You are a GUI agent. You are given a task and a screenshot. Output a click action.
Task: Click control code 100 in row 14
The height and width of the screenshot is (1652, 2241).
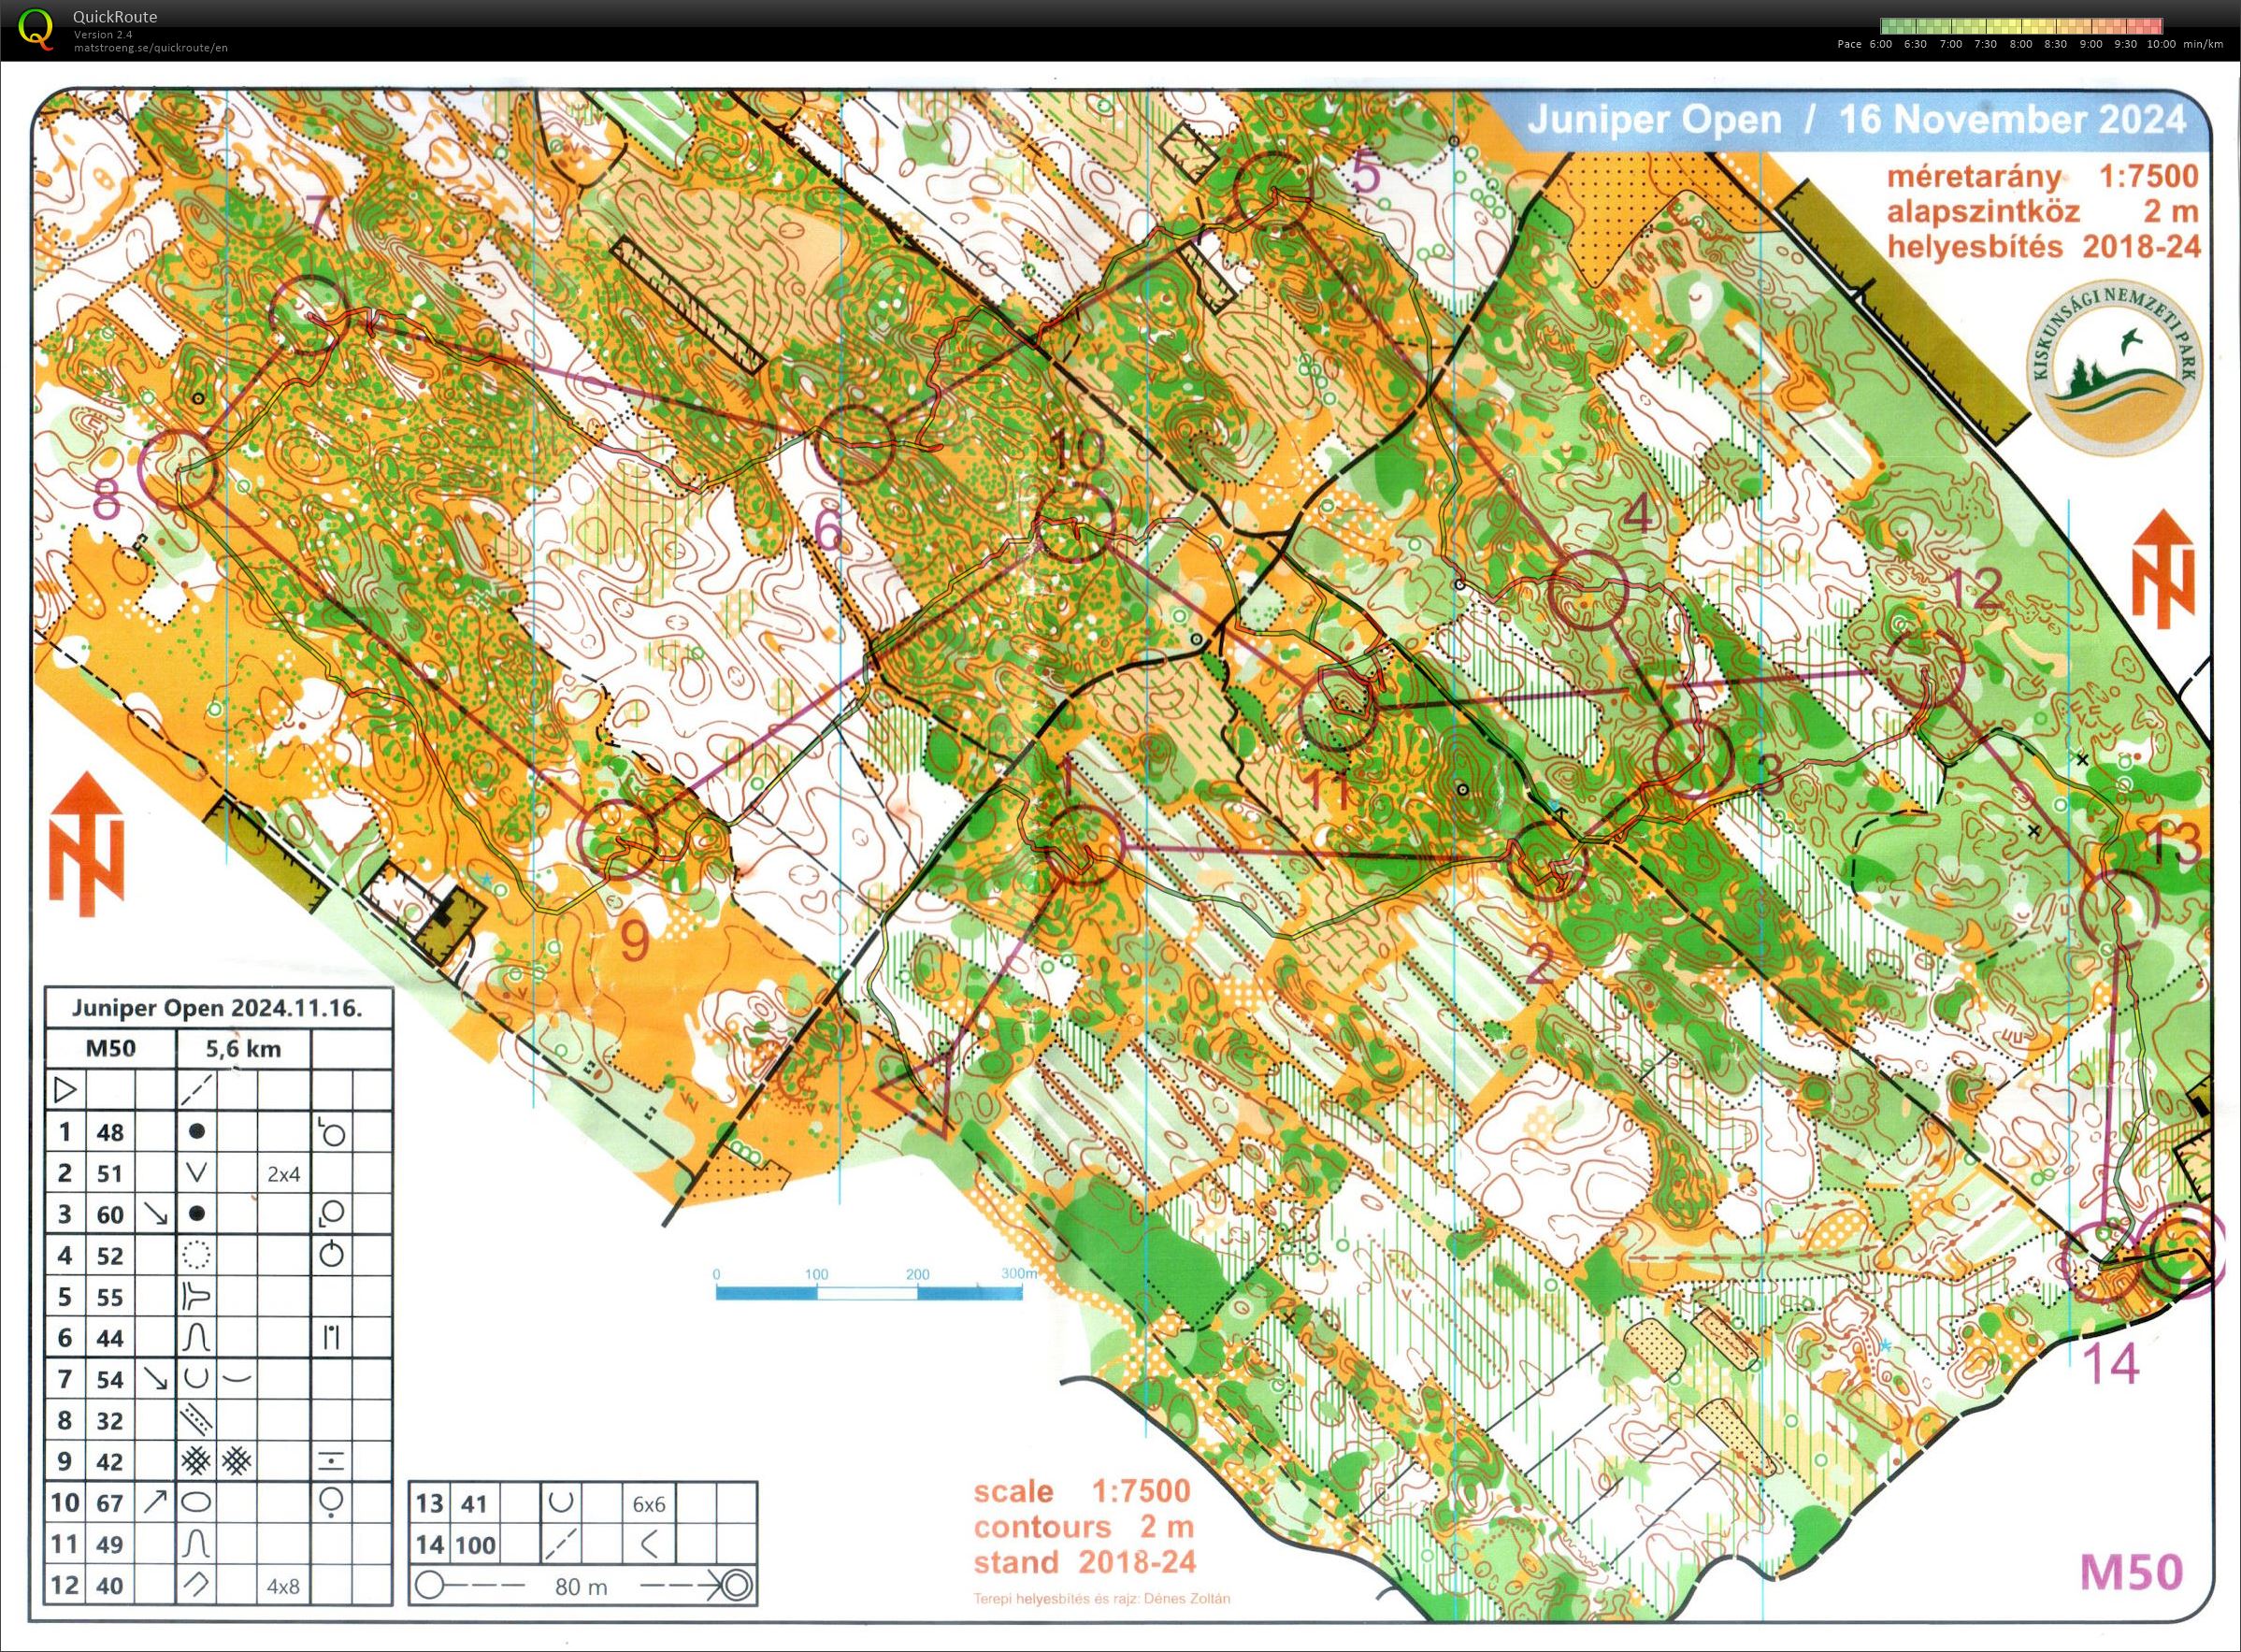click(475, 1545)
